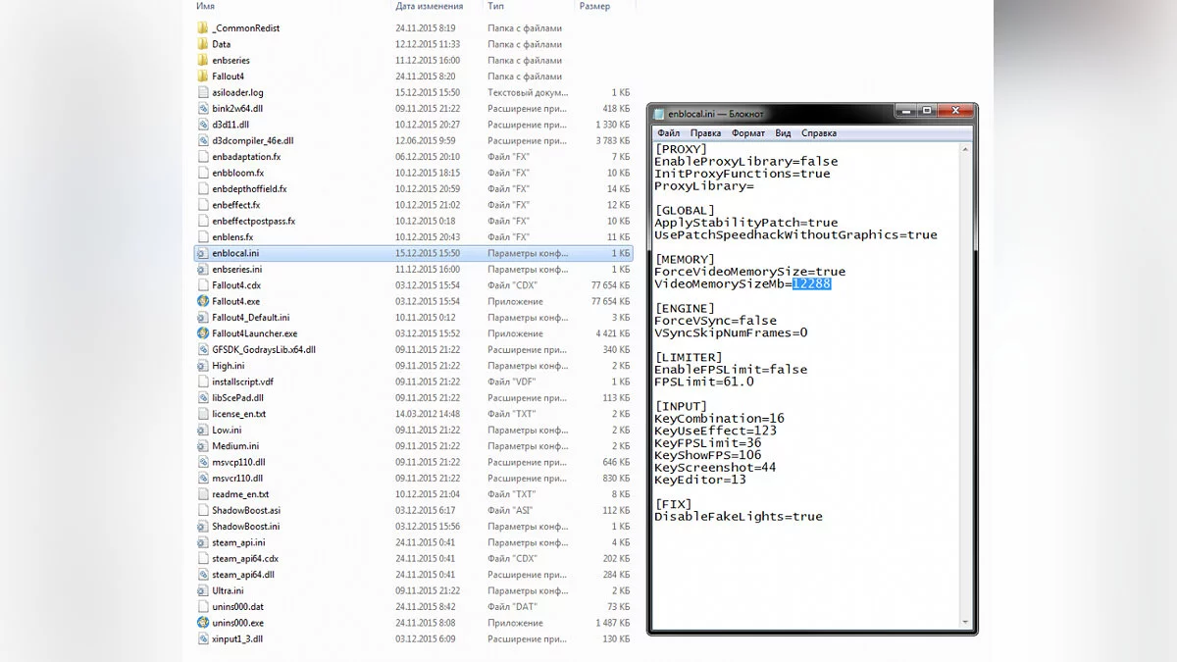
Task: Open the Справка menu in Notepad
Action: coord(819,133)
